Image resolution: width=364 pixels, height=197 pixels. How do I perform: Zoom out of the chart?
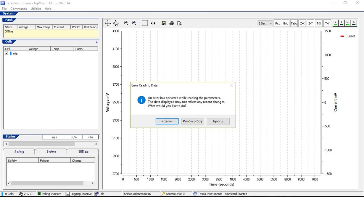click(126, 23)
